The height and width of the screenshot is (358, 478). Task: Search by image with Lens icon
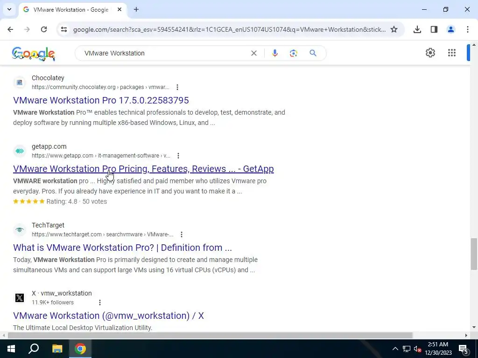coord(293,53)
